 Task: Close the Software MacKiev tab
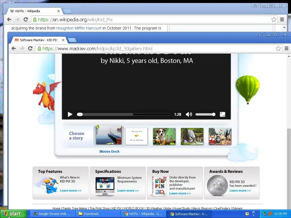point(63,40)
